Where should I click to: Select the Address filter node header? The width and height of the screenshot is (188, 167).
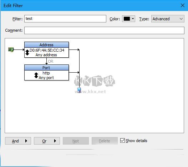point(46,45)
